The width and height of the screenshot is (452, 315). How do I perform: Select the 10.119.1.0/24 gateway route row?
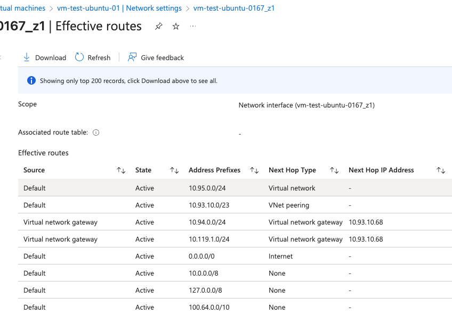pyautogui.click(x=235, y=239)
